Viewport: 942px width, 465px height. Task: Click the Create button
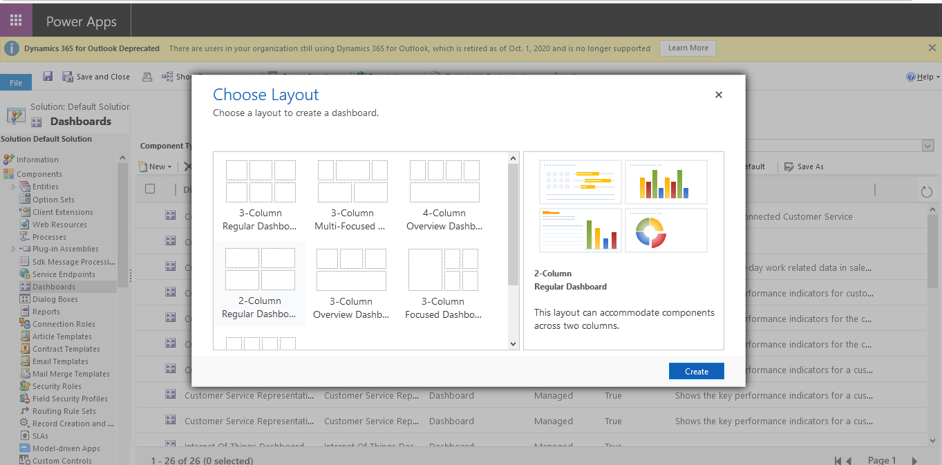tap(696, 370)
